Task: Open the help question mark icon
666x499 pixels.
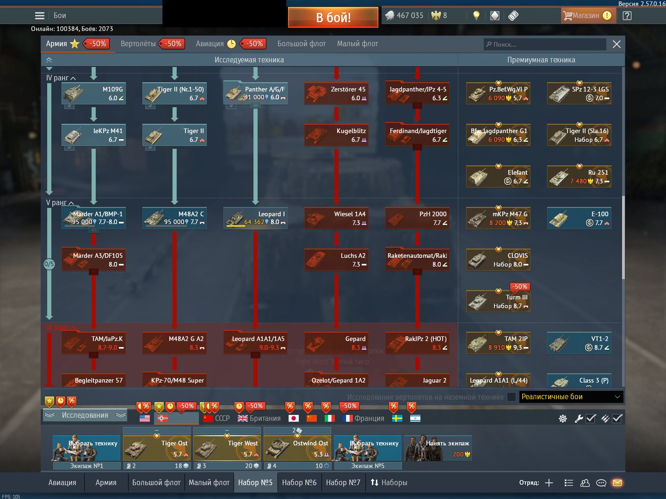Action: pos(627,16)
